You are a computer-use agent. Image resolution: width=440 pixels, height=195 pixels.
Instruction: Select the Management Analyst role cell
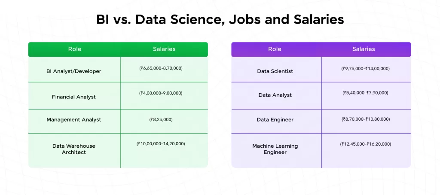pyautogui.click(x=74, y=120)
